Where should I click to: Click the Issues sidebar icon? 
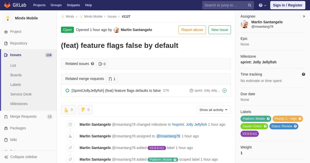pyautogui.click(x=6, y=55)
